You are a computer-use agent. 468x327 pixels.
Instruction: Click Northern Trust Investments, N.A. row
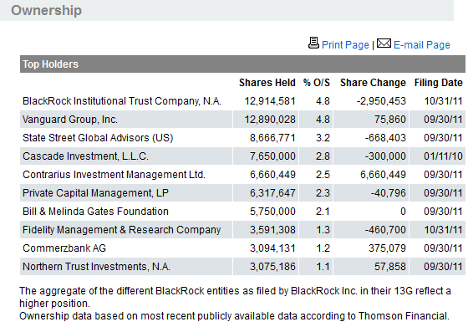[x=242, y=267]
